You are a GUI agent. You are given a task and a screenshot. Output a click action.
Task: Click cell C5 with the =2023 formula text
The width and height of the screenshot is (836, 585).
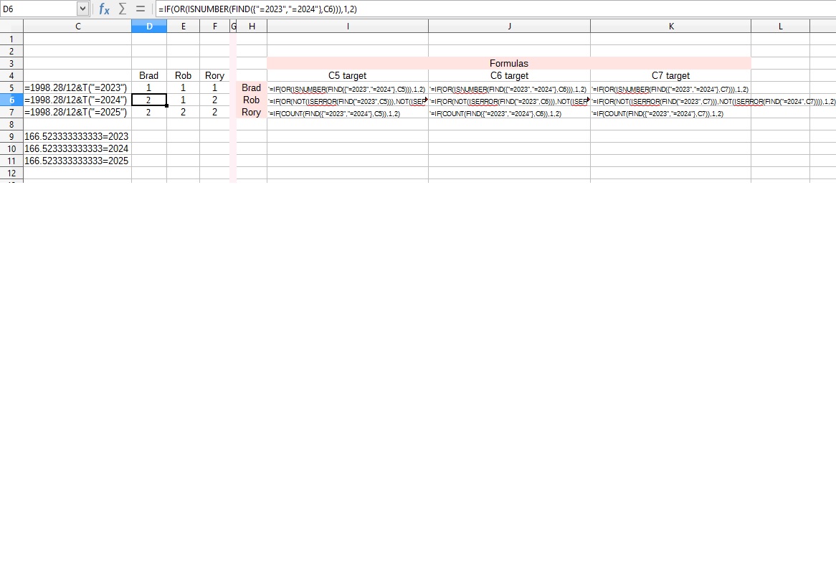point(77,88)
